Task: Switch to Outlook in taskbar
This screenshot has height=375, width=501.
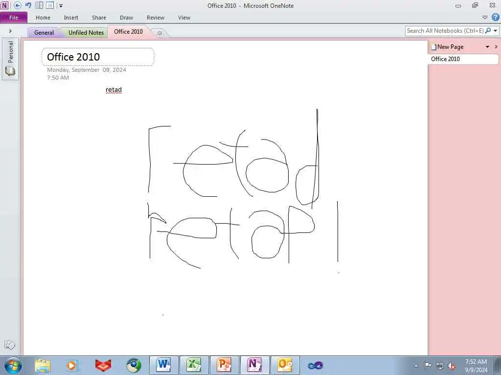Action: 285,365
